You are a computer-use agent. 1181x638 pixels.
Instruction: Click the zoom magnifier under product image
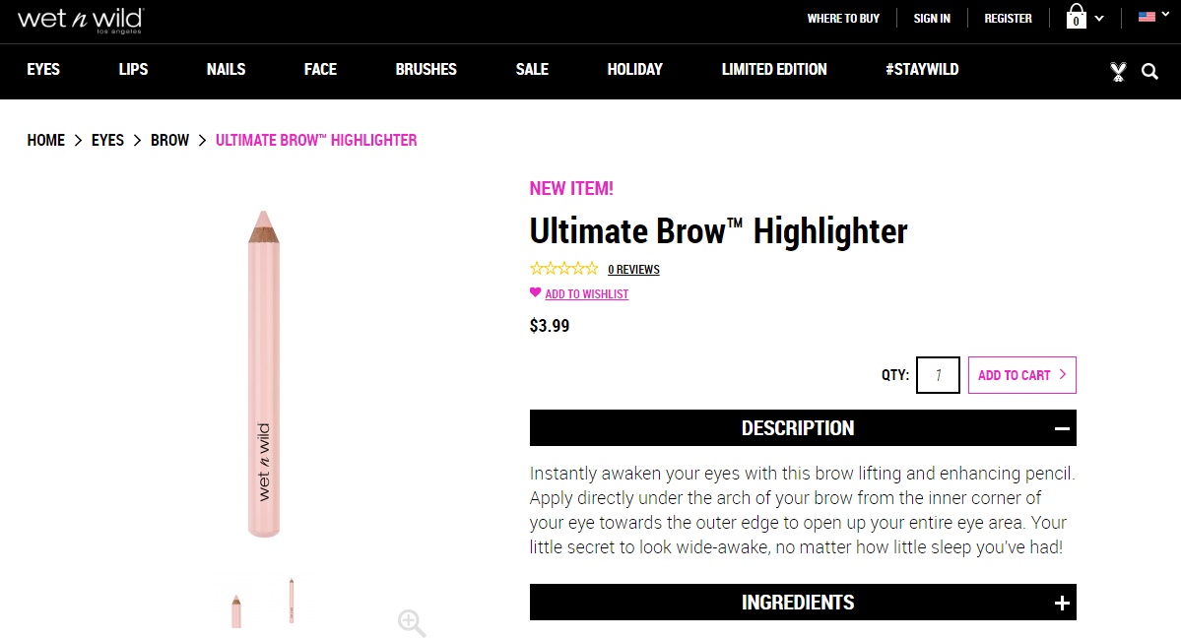pos(412,622)
